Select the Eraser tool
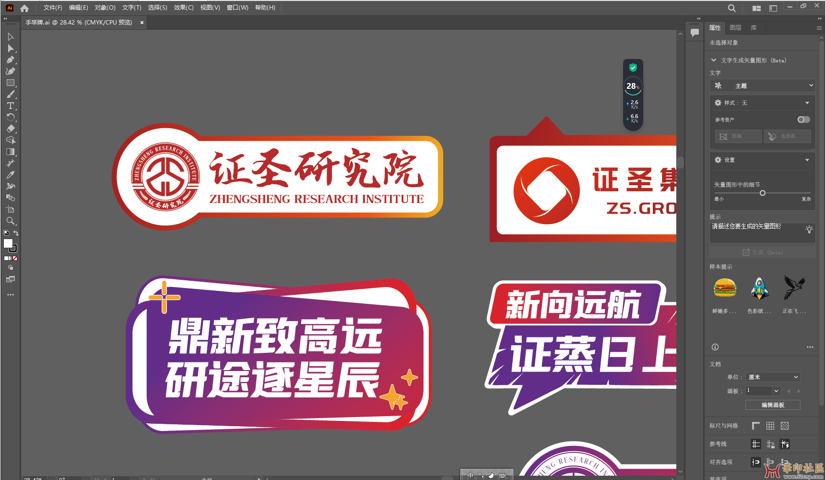 pos(11,129)
